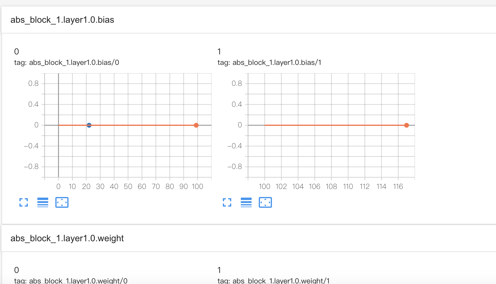Fit domain to data on bias/1 chart
Image resolution: width=496 pixels, height=284 pixels.
point(265,202)
